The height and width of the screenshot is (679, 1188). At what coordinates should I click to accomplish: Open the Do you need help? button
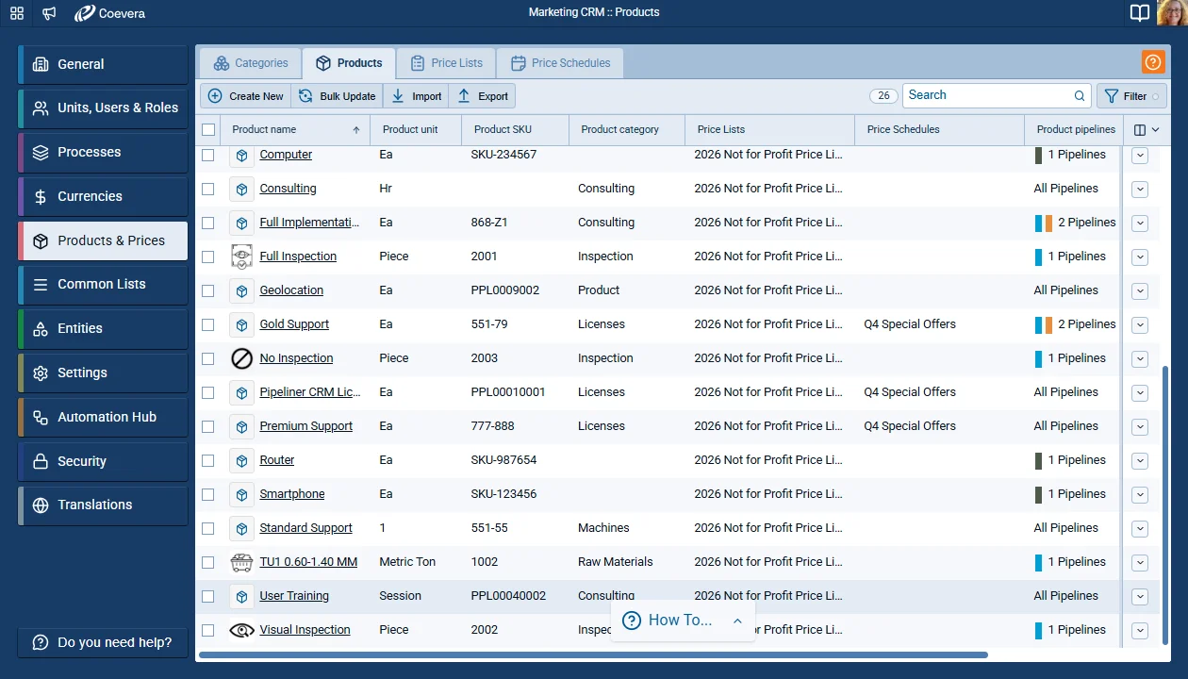click(x=103, y=642)
